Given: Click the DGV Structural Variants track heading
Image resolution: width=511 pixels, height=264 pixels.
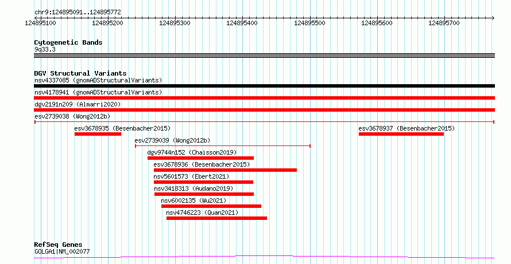Looking at the screenshot, I should (x=80, y=73).
